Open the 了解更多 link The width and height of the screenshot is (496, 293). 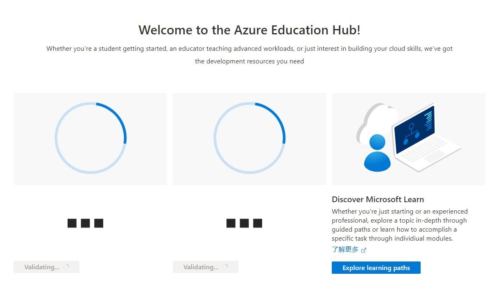pyautogui.click(x=345, y=250)
